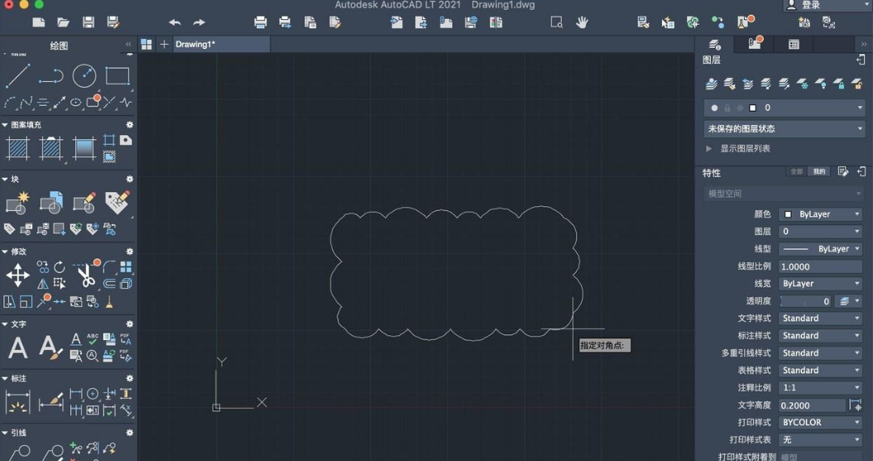Image resolution: width=873 pixels, height=461 pixels.
Task: Switch to the table-icon panel tab
Action: coord(794,45)
